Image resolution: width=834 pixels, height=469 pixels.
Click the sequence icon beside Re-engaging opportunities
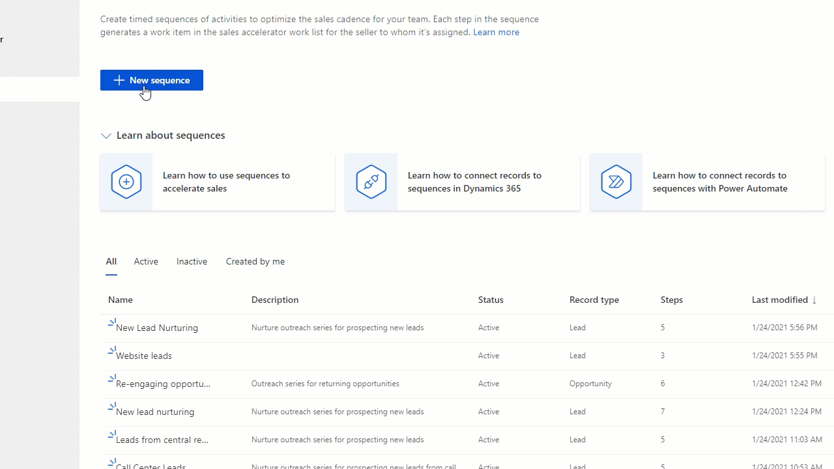tap(111, 378)
